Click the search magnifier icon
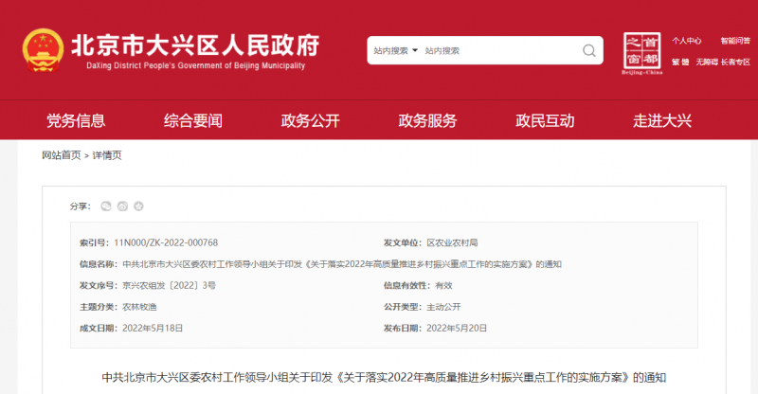This screenshot has width=758, height=394. click(x=588, y=50)
